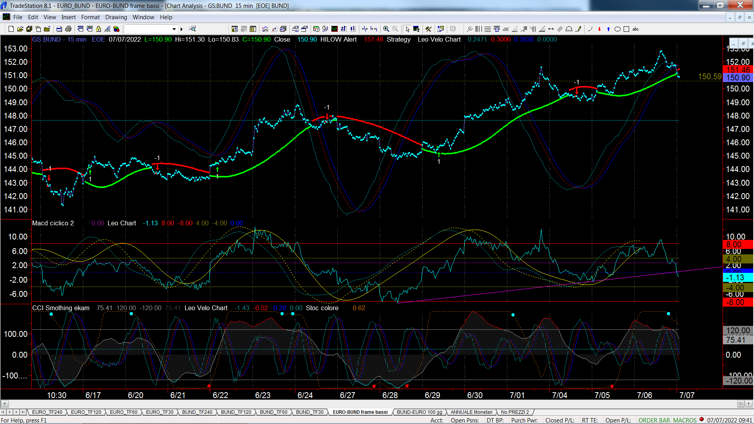Select the abc text tool
This screenshot has width=754, height=424.
pos(636,29)
